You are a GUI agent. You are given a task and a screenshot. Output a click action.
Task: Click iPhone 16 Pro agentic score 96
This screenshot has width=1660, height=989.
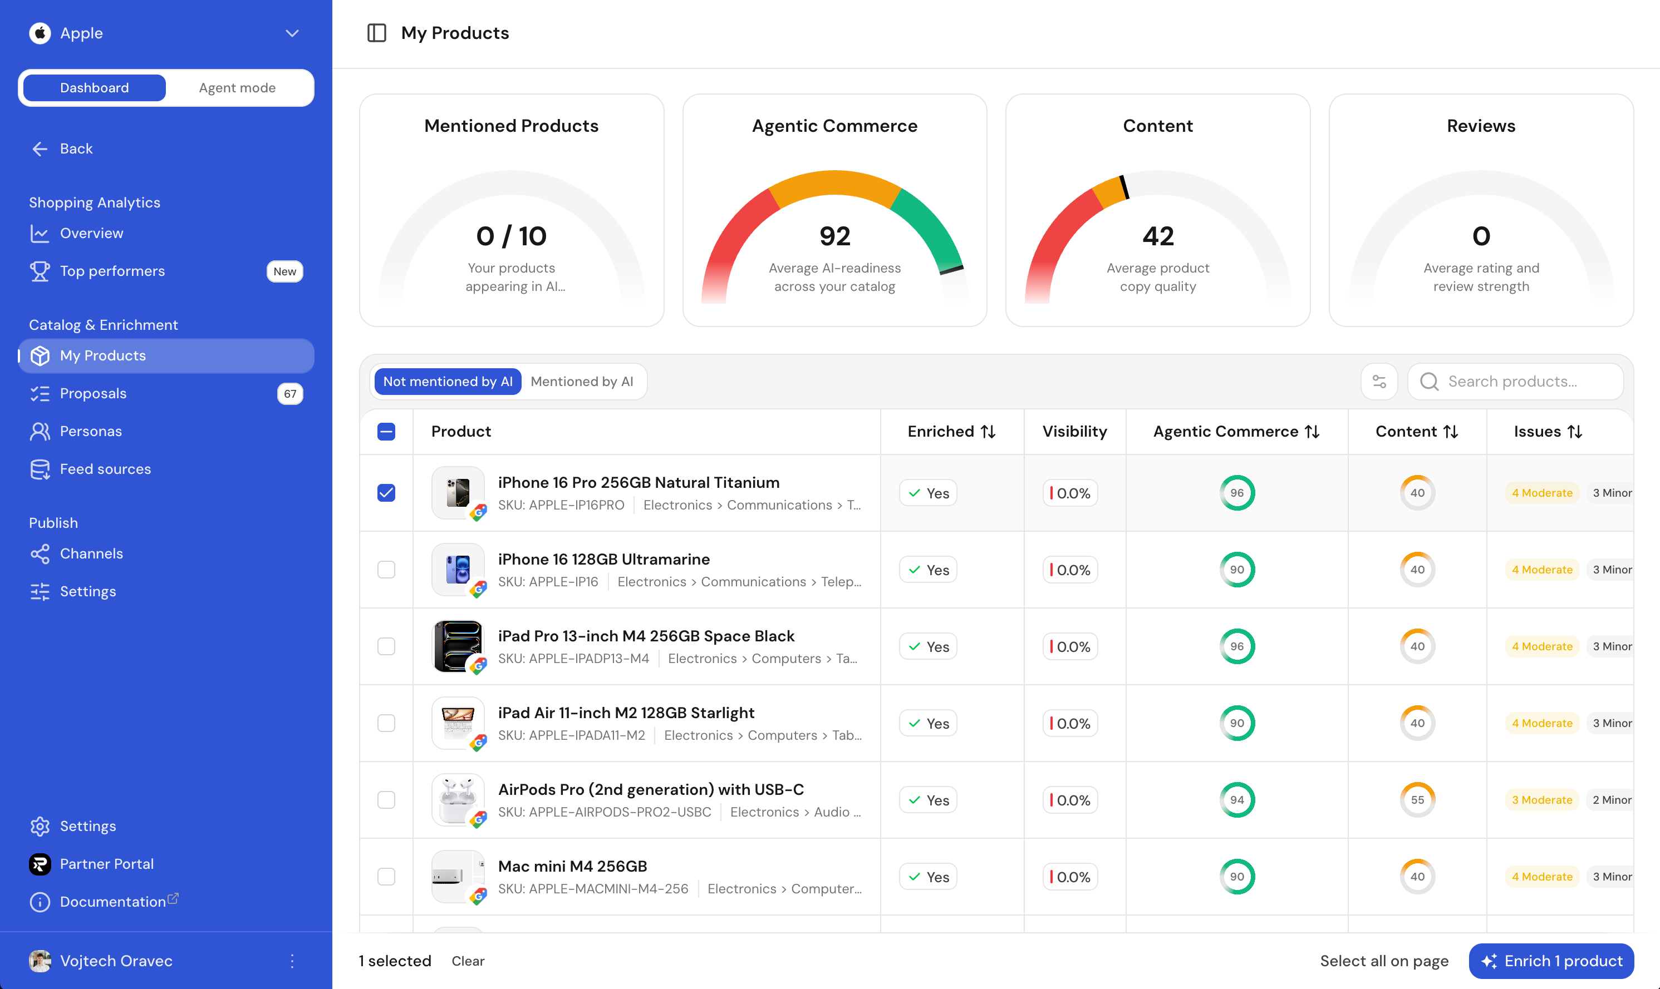(x=1236, y=492)
